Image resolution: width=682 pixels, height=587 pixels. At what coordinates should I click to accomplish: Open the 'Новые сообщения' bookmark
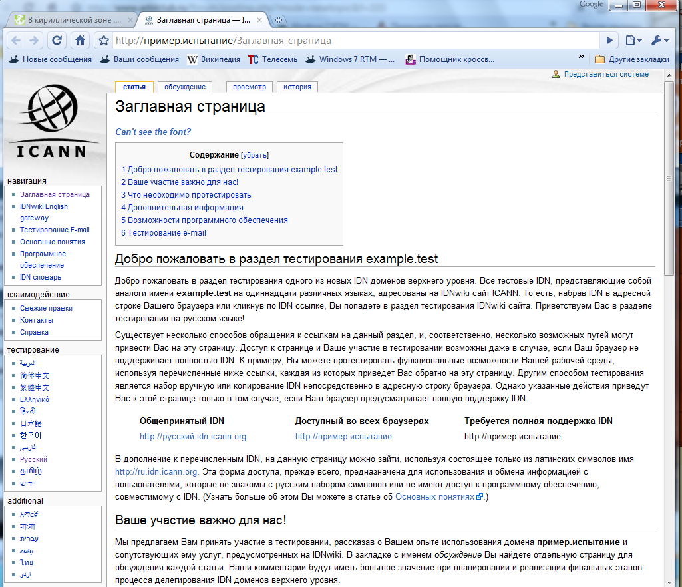coord(51,59)
